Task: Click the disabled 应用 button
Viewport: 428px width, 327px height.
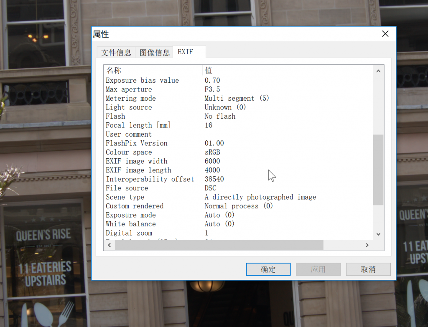Action: 318,269
